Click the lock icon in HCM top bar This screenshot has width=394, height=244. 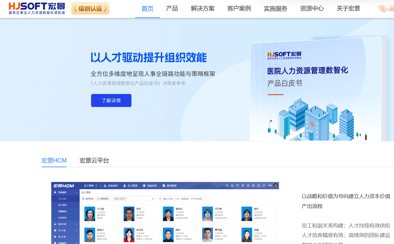tap(248, 186)
